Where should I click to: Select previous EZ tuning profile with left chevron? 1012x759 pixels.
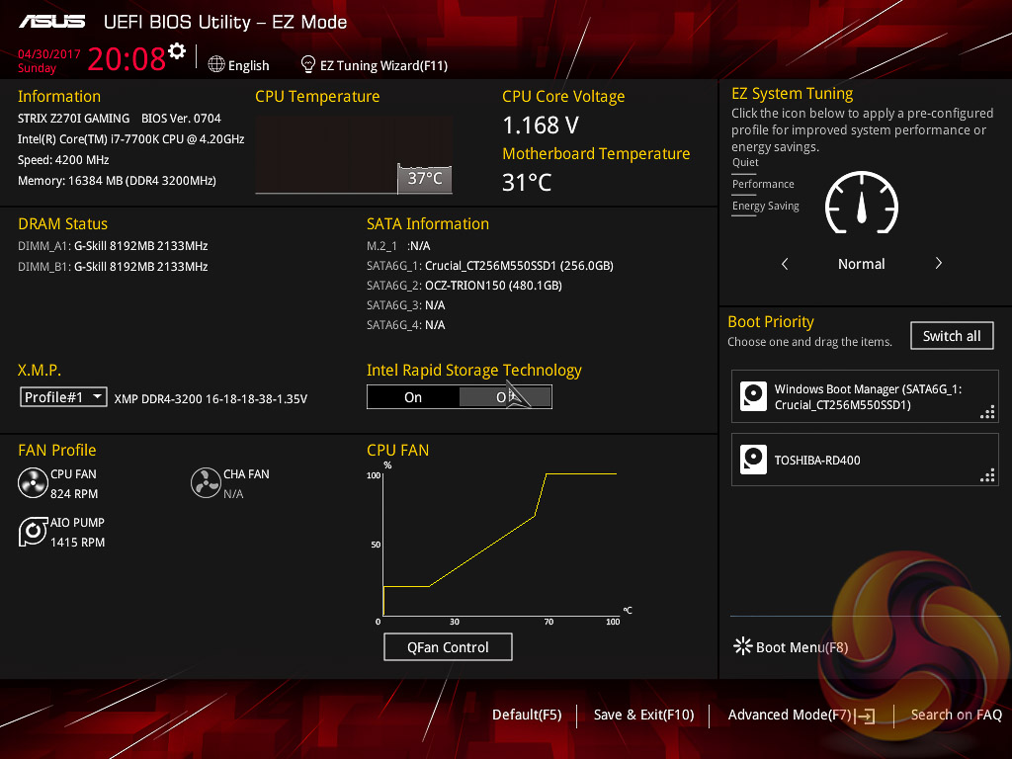click(x=785, y=263)
